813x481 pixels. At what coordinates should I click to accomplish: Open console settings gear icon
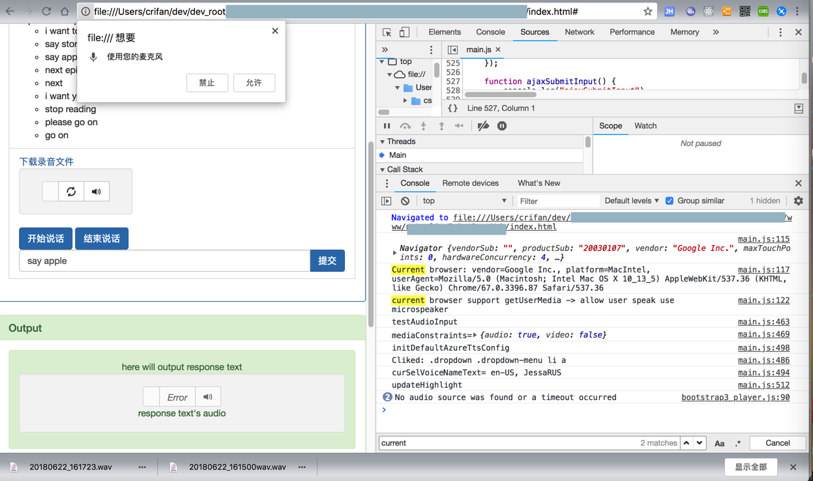[x=798, y=201]
